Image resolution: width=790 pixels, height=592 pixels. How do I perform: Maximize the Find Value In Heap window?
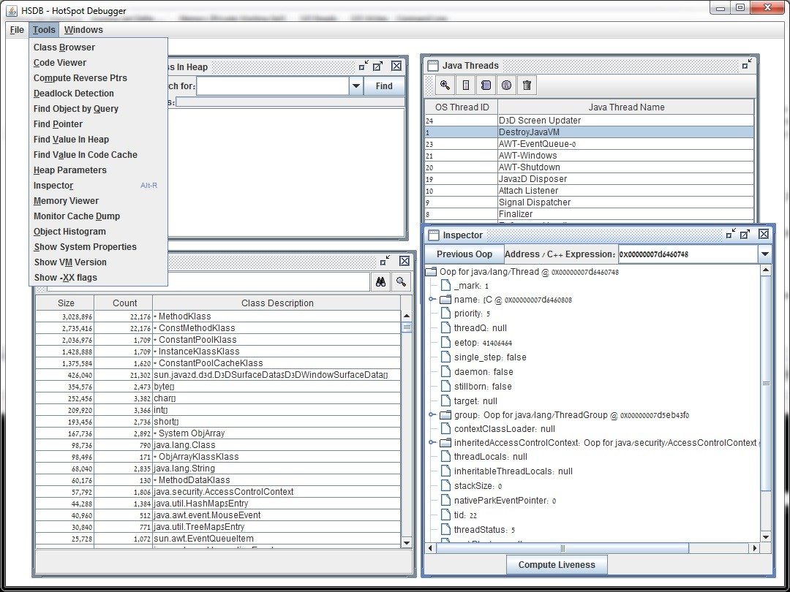point(378,66)
